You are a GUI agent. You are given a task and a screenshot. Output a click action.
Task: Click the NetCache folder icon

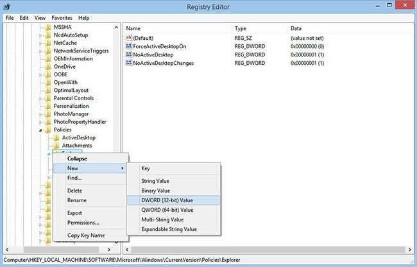click(48, 43)
